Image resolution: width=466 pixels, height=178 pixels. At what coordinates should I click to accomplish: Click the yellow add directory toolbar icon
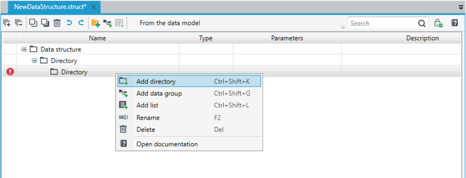[95, 23]
